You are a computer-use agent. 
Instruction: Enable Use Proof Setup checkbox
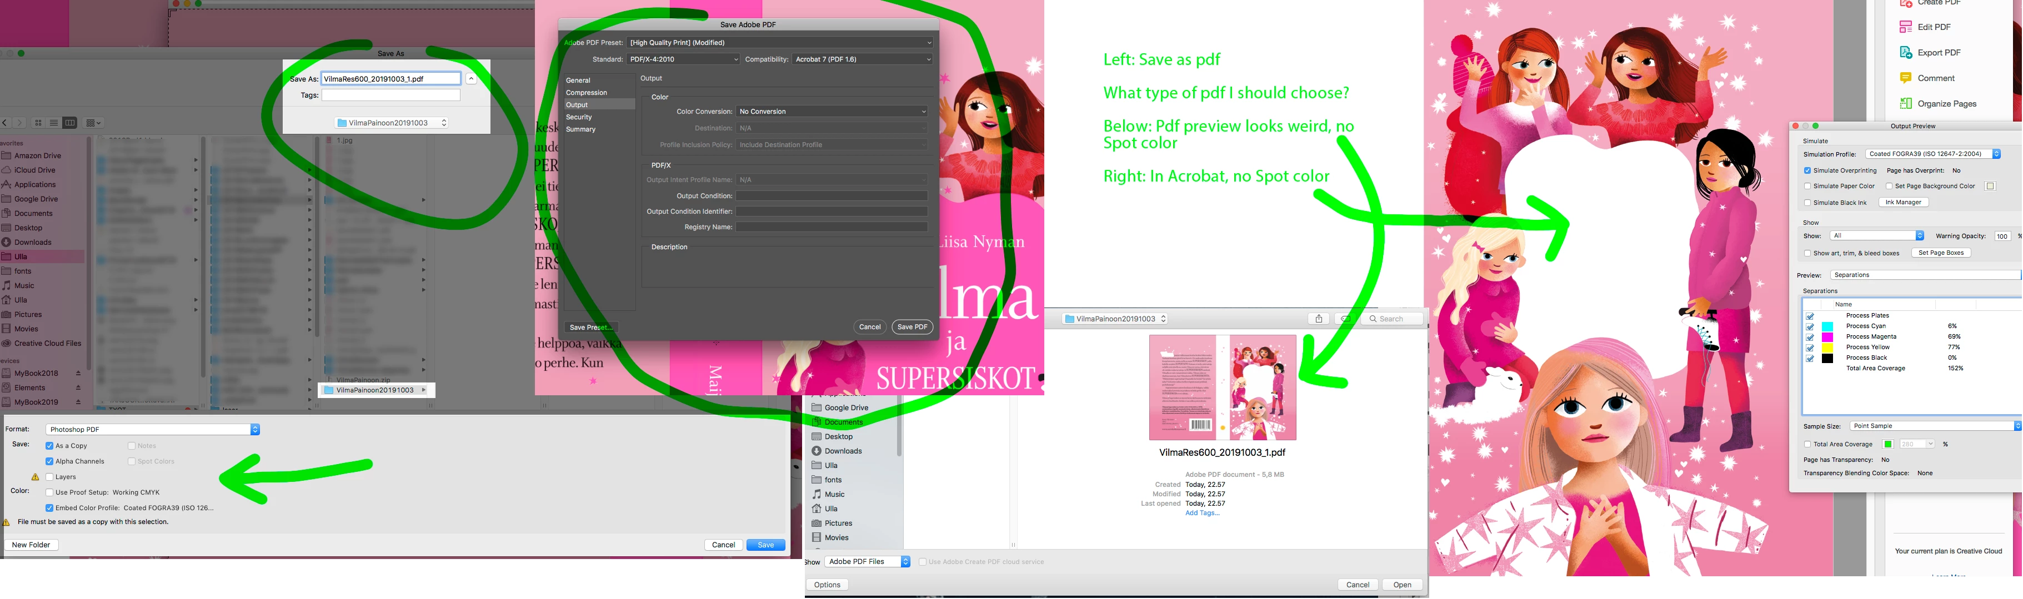pos(49,492)
